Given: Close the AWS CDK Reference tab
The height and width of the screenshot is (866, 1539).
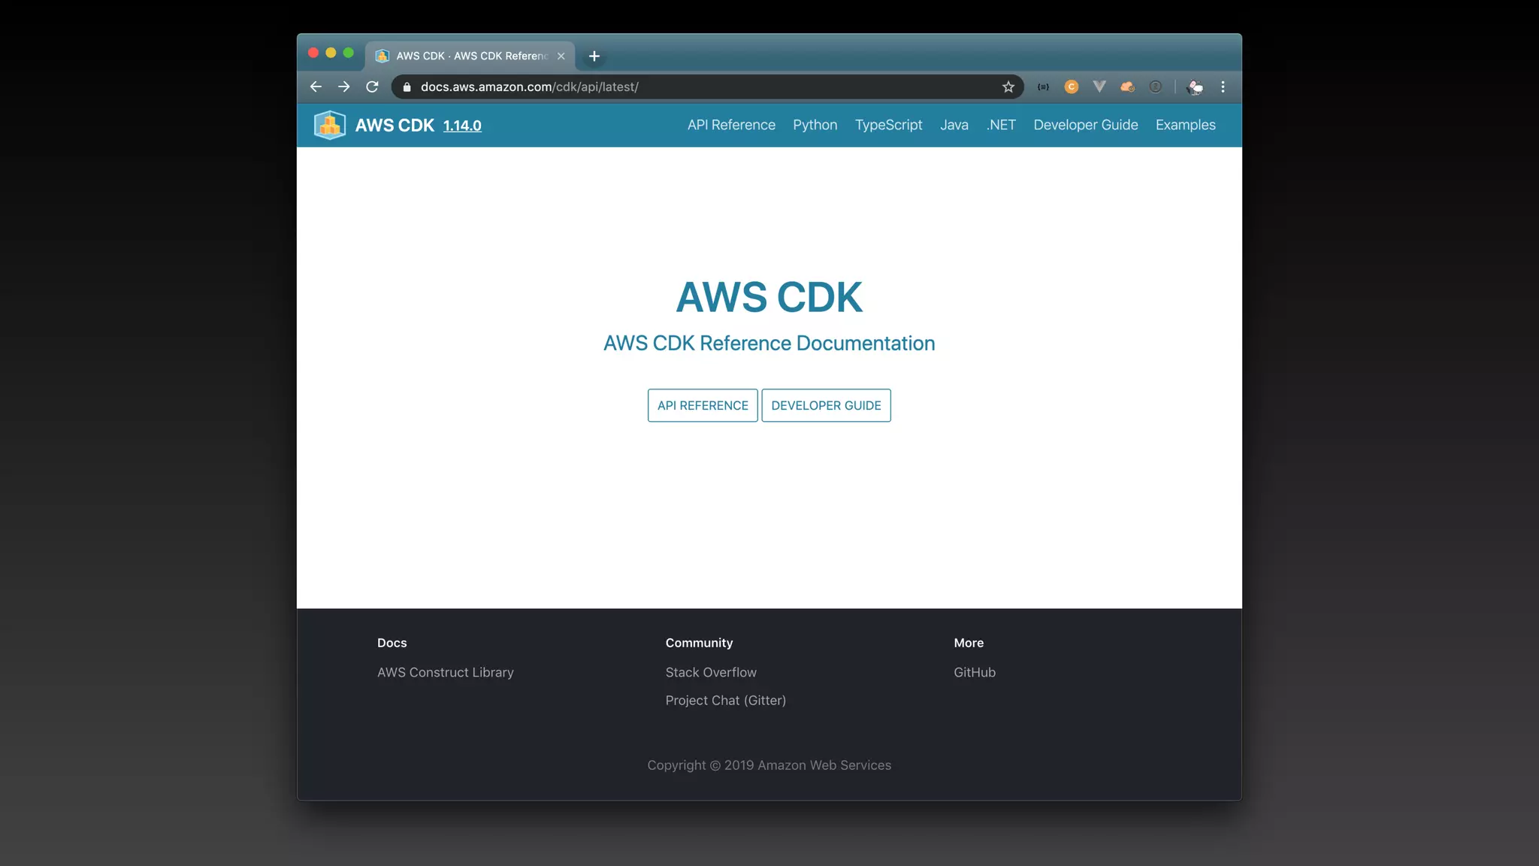Looking at the screenshot, I should (561, 56).
